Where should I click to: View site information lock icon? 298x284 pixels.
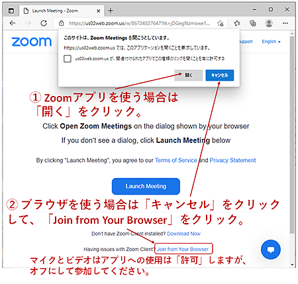tap(62, 23)
